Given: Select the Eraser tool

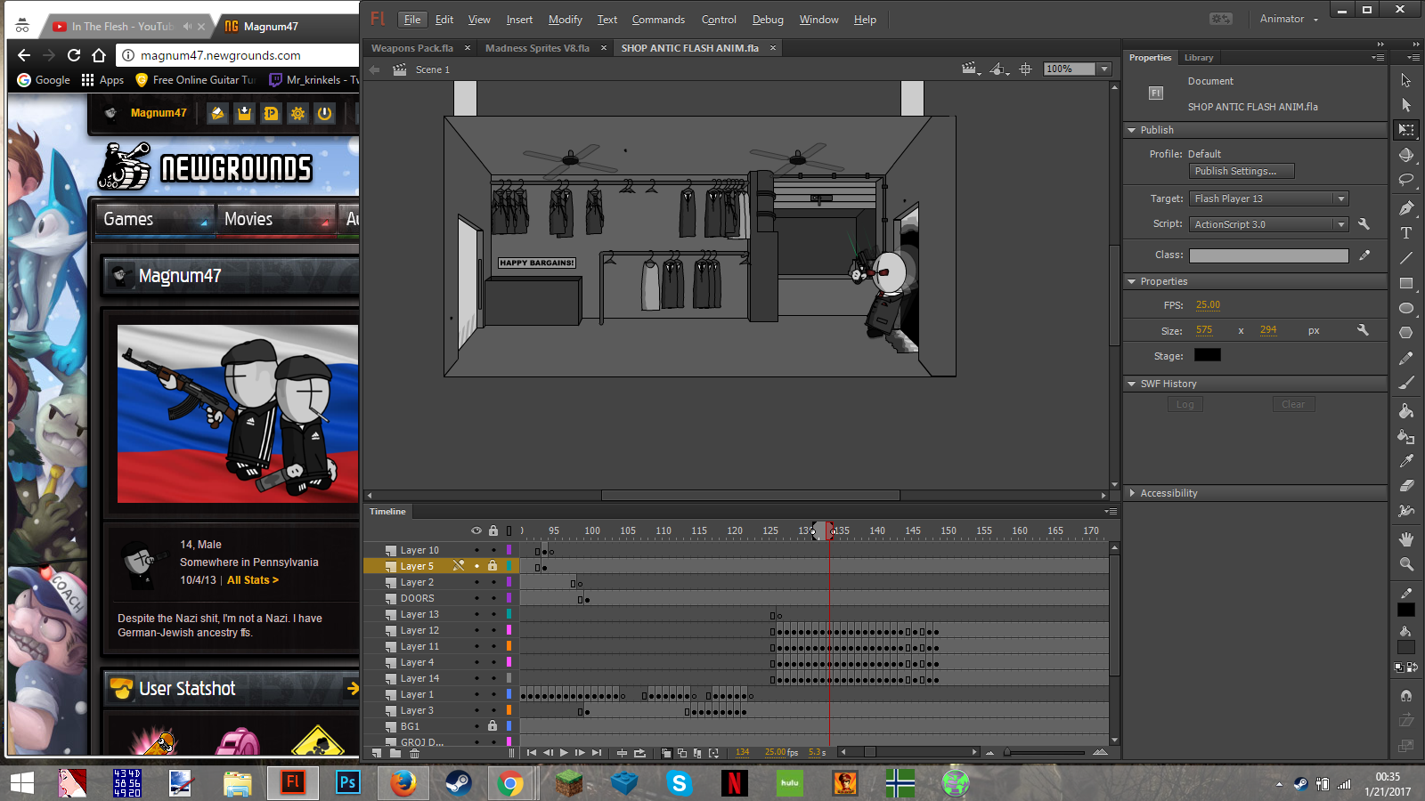Looking at the screenshot, I should (x=1406, y=486).
